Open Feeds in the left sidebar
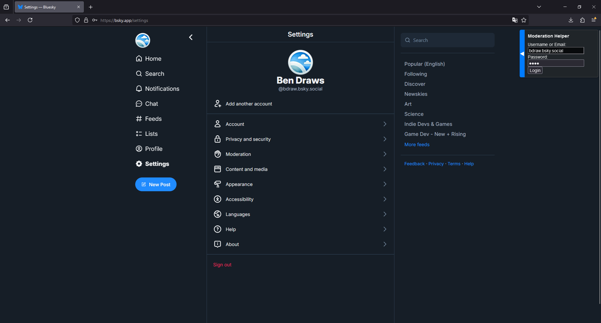The width and height of the screenshot is (601, 323). pos(149,119)
